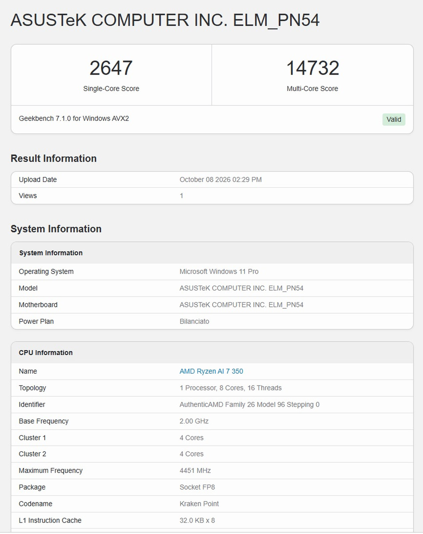The height and width of the screenshot is (534, 423).
Task: Click the 'Package' row label
Action: 32,487
